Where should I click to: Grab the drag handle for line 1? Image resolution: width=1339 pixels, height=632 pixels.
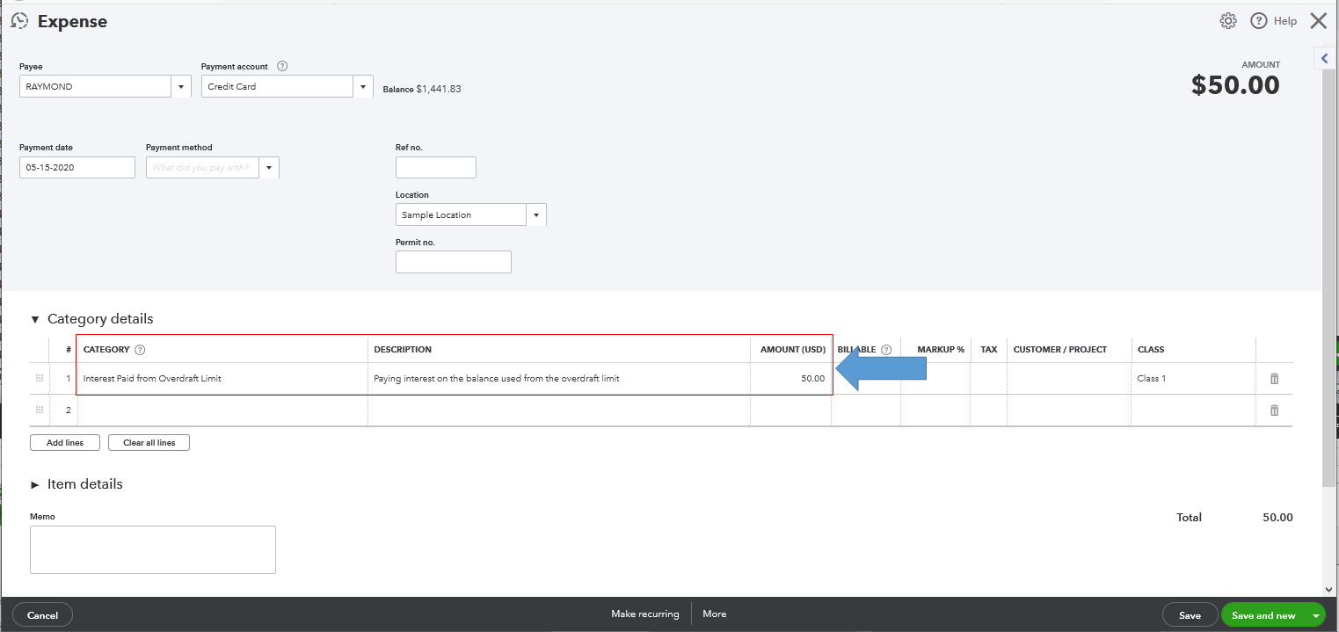click(39, 379)
